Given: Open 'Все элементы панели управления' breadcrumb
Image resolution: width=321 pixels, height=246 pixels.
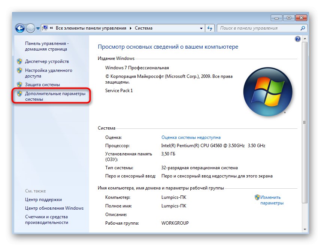Looking at the screenshot, I should tap(91, 28).
